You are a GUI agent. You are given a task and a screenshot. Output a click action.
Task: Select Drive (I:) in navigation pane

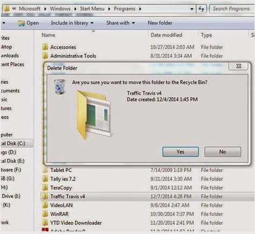pos(11,196)
